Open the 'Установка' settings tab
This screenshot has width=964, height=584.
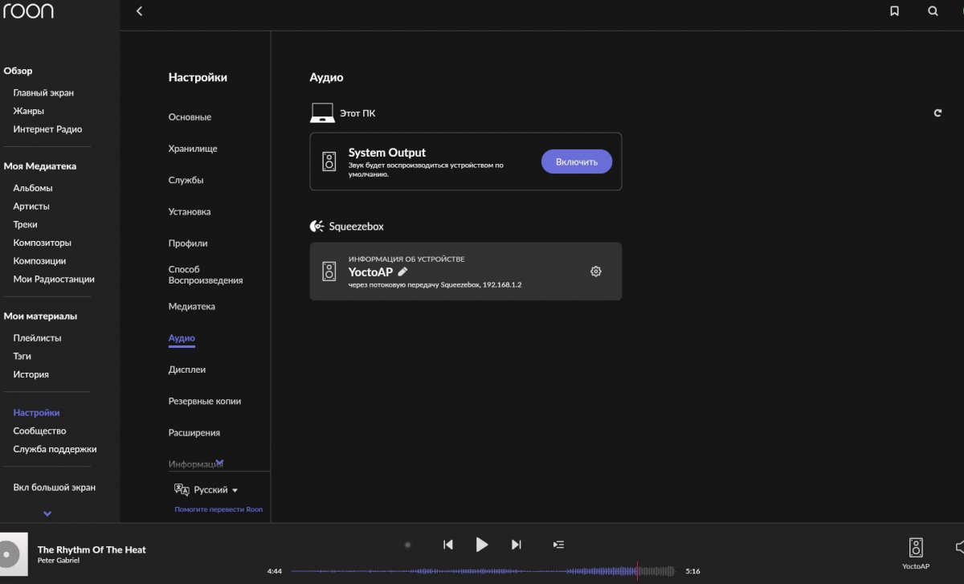[x=190, y=212]
